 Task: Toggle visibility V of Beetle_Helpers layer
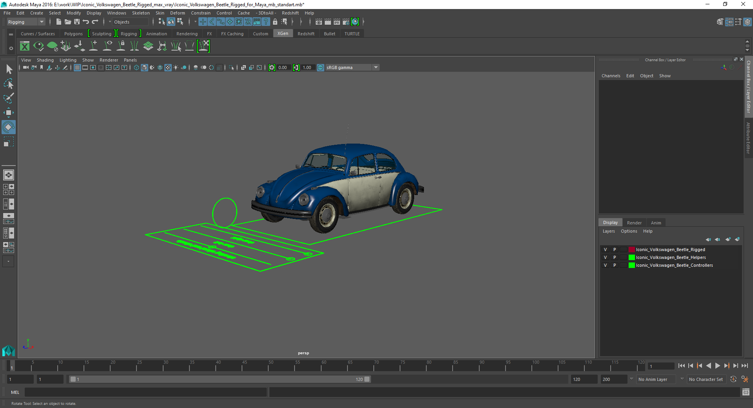[605, 257]
